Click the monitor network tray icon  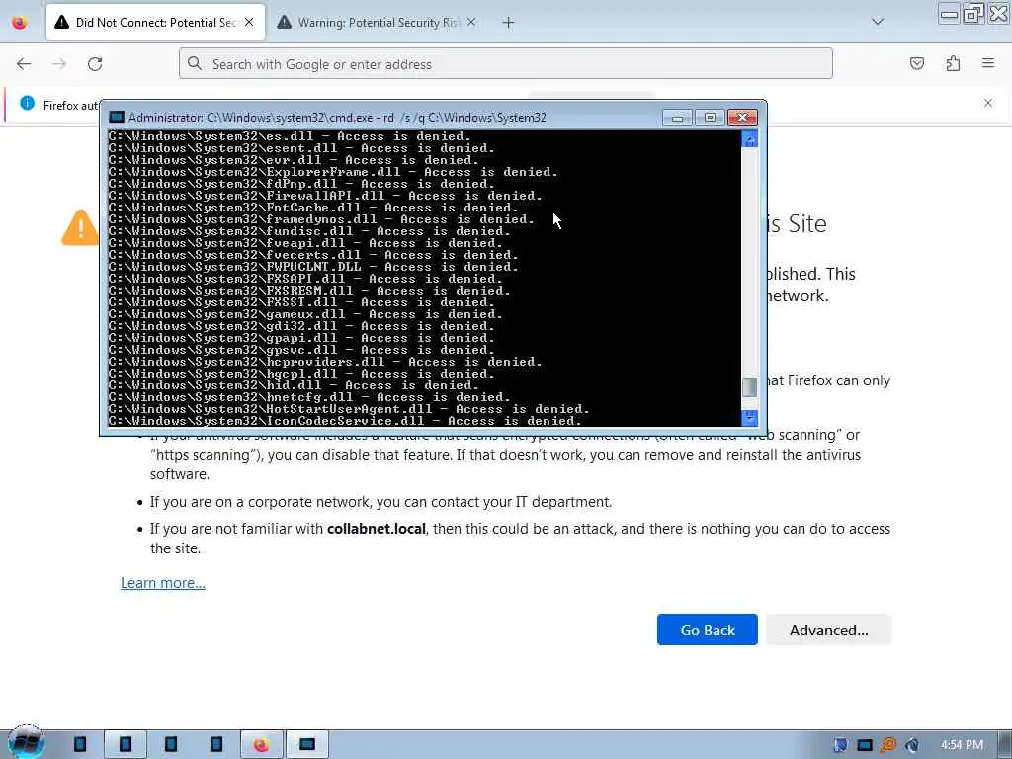pos(864,745)
